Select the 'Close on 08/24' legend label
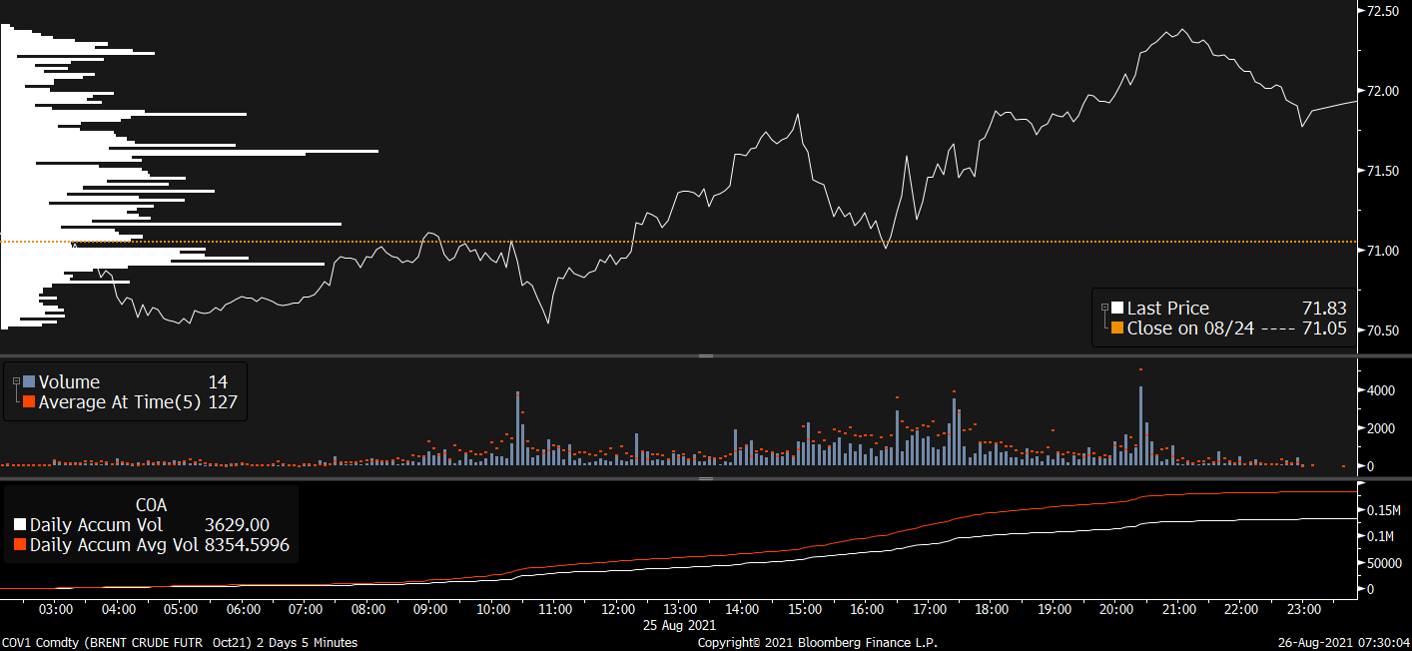 (x=1190, y=328)
